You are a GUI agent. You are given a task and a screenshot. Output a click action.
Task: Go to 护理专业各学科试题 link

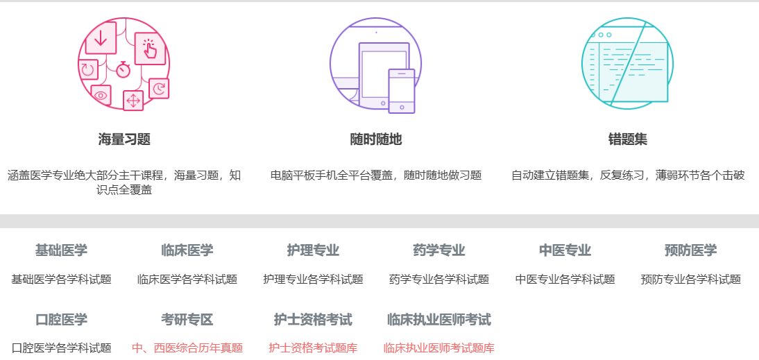click(313, 280)
